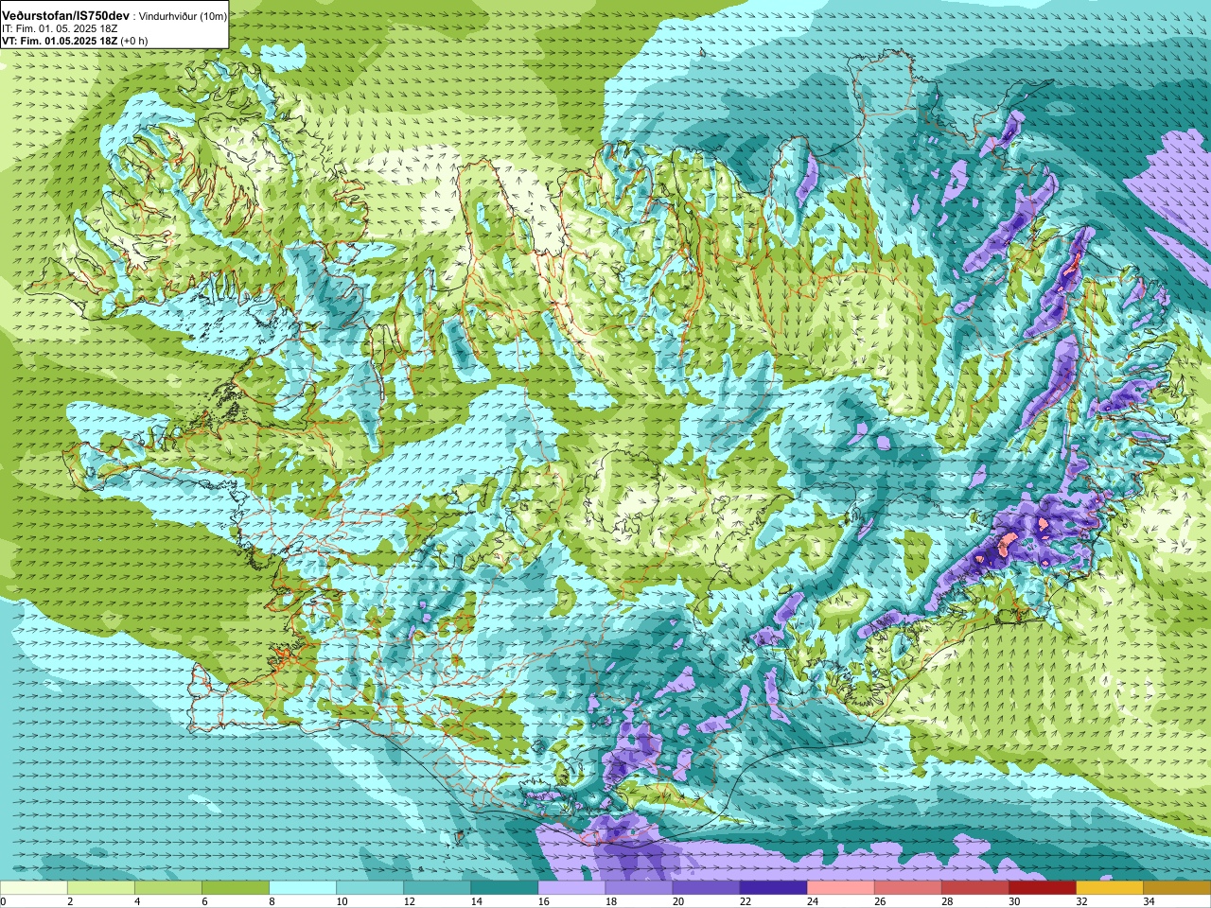Click the legend number 8
1211x908 pixels.
(272, 901)
